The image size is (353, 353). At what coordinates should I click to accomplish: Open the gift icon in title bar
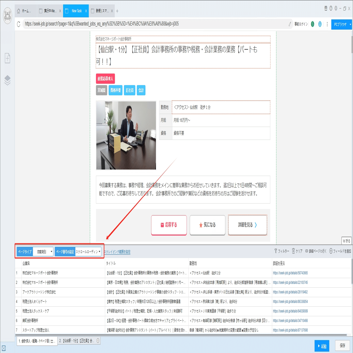click(x=325, y=8)
